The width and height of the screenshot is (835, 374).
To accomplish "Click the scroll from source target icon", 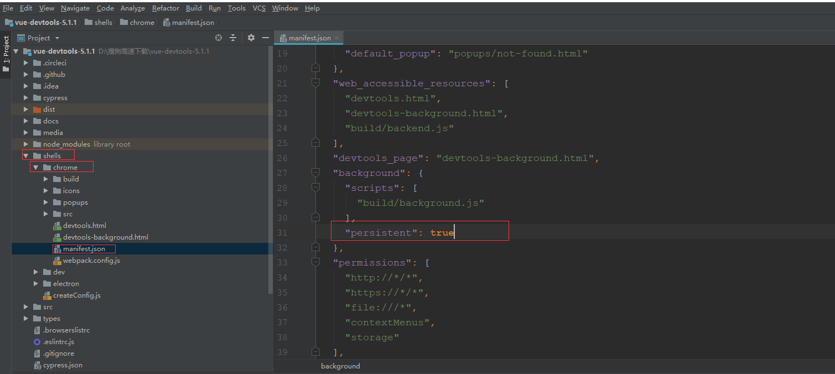I will tap(219, 38).
